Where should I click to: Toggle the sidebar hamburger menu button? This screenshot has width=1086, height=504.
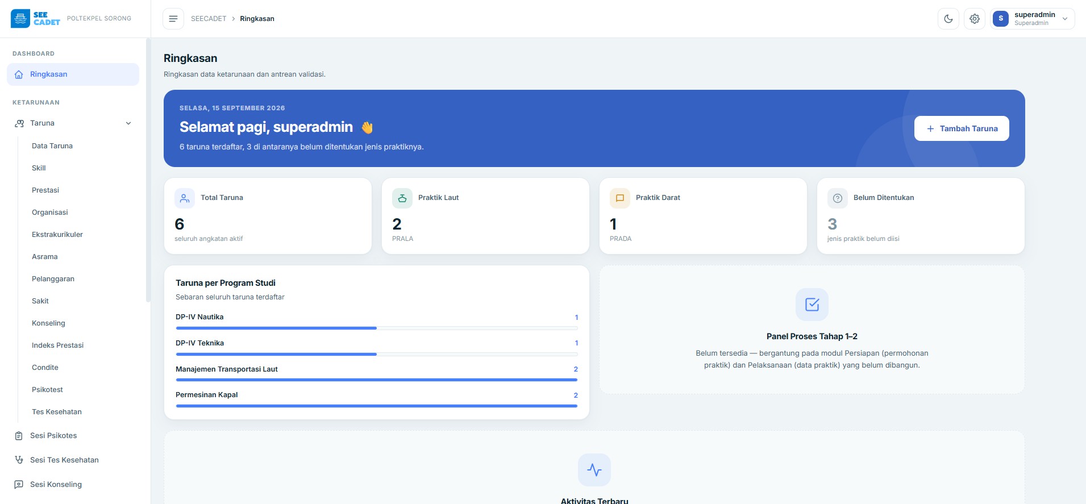coord(173,19)
